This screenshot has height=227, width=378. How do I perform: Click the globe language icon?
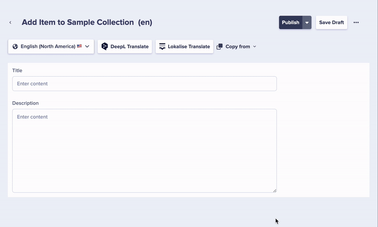15,46
